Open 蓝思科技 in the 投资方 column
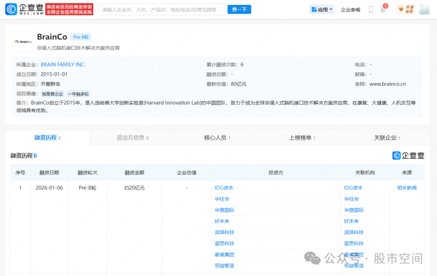The width and height of the screenshot is (437, 276). [x=224, y=243]
